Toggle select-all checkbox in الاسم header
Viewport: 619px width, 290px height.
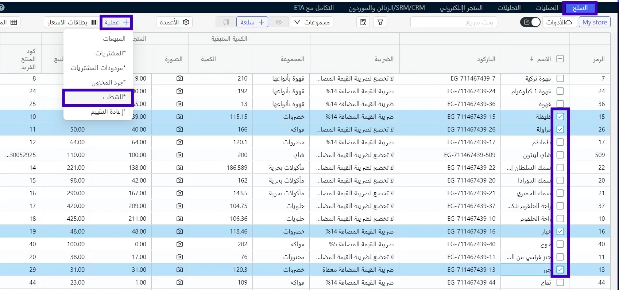560,59
